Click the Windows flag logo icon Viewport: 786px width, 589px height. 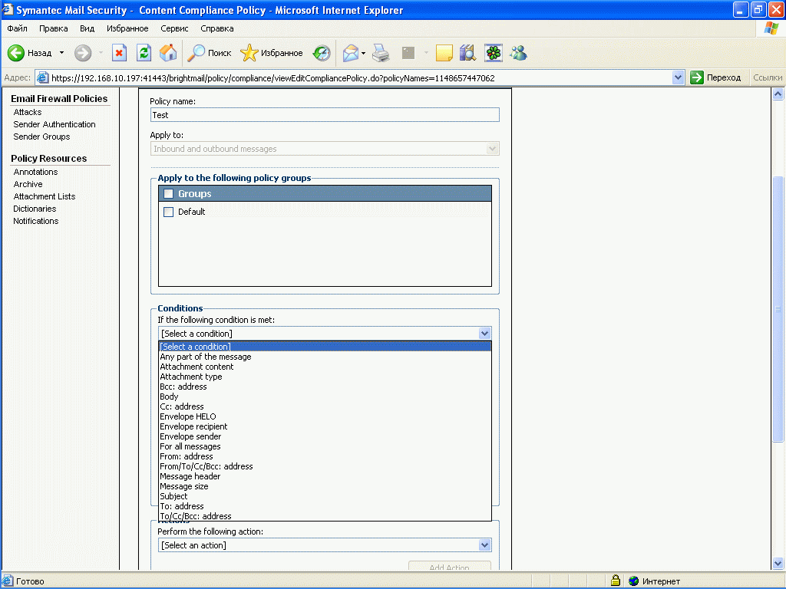[x=771, y=28]
